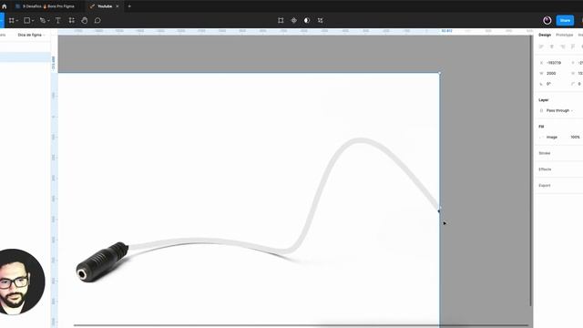Click the Create component icon
This screenshot has width=583, height=328.
tap(293, 20)
